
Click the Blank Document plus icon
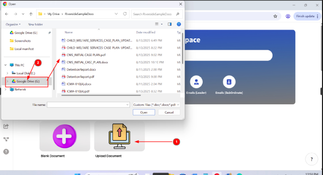point(65,137)
